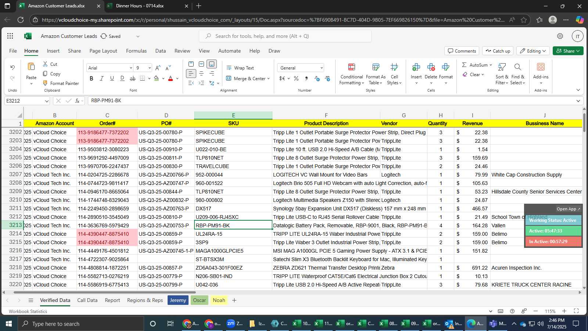Apply percent style number format
The width and height of the screenshot is (588, 331).
click(x=296, y=78)
